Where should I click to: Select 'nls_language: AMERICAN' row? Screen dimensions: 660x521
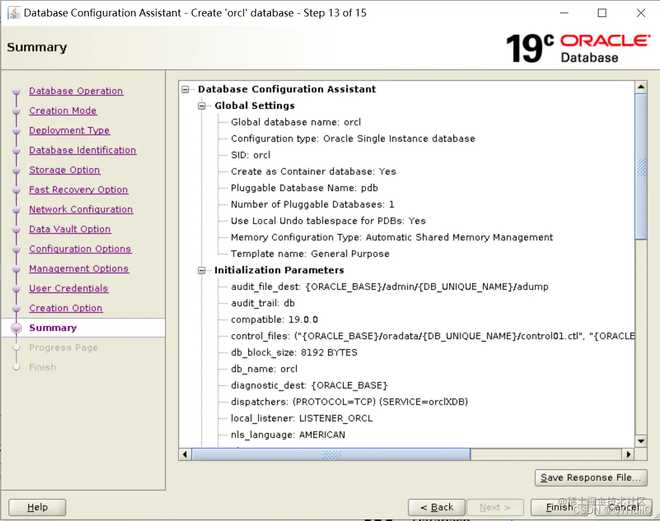(x=288, y=435)
